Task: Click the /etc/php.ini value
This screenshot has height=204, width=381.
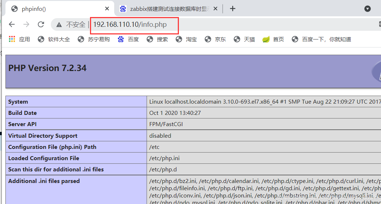Action: tap(164, 158)
